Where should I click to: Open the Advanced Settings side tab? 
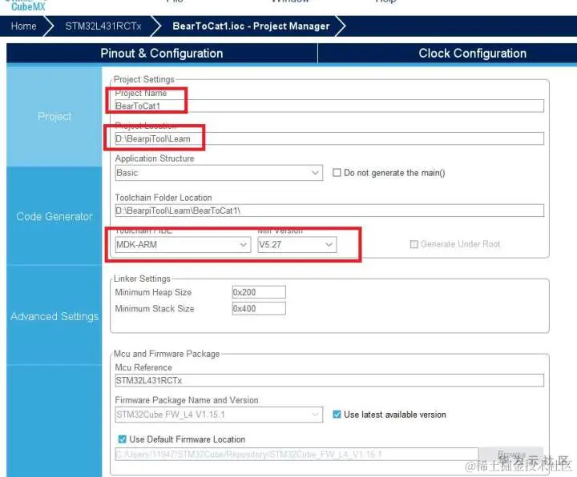point(54,316)
